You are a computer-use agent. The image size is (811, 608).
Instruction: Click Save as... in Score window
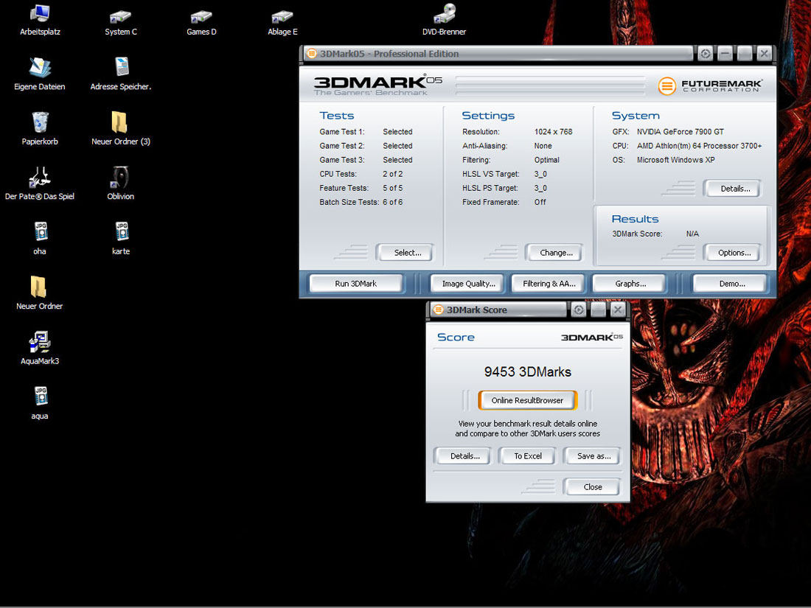594,456
